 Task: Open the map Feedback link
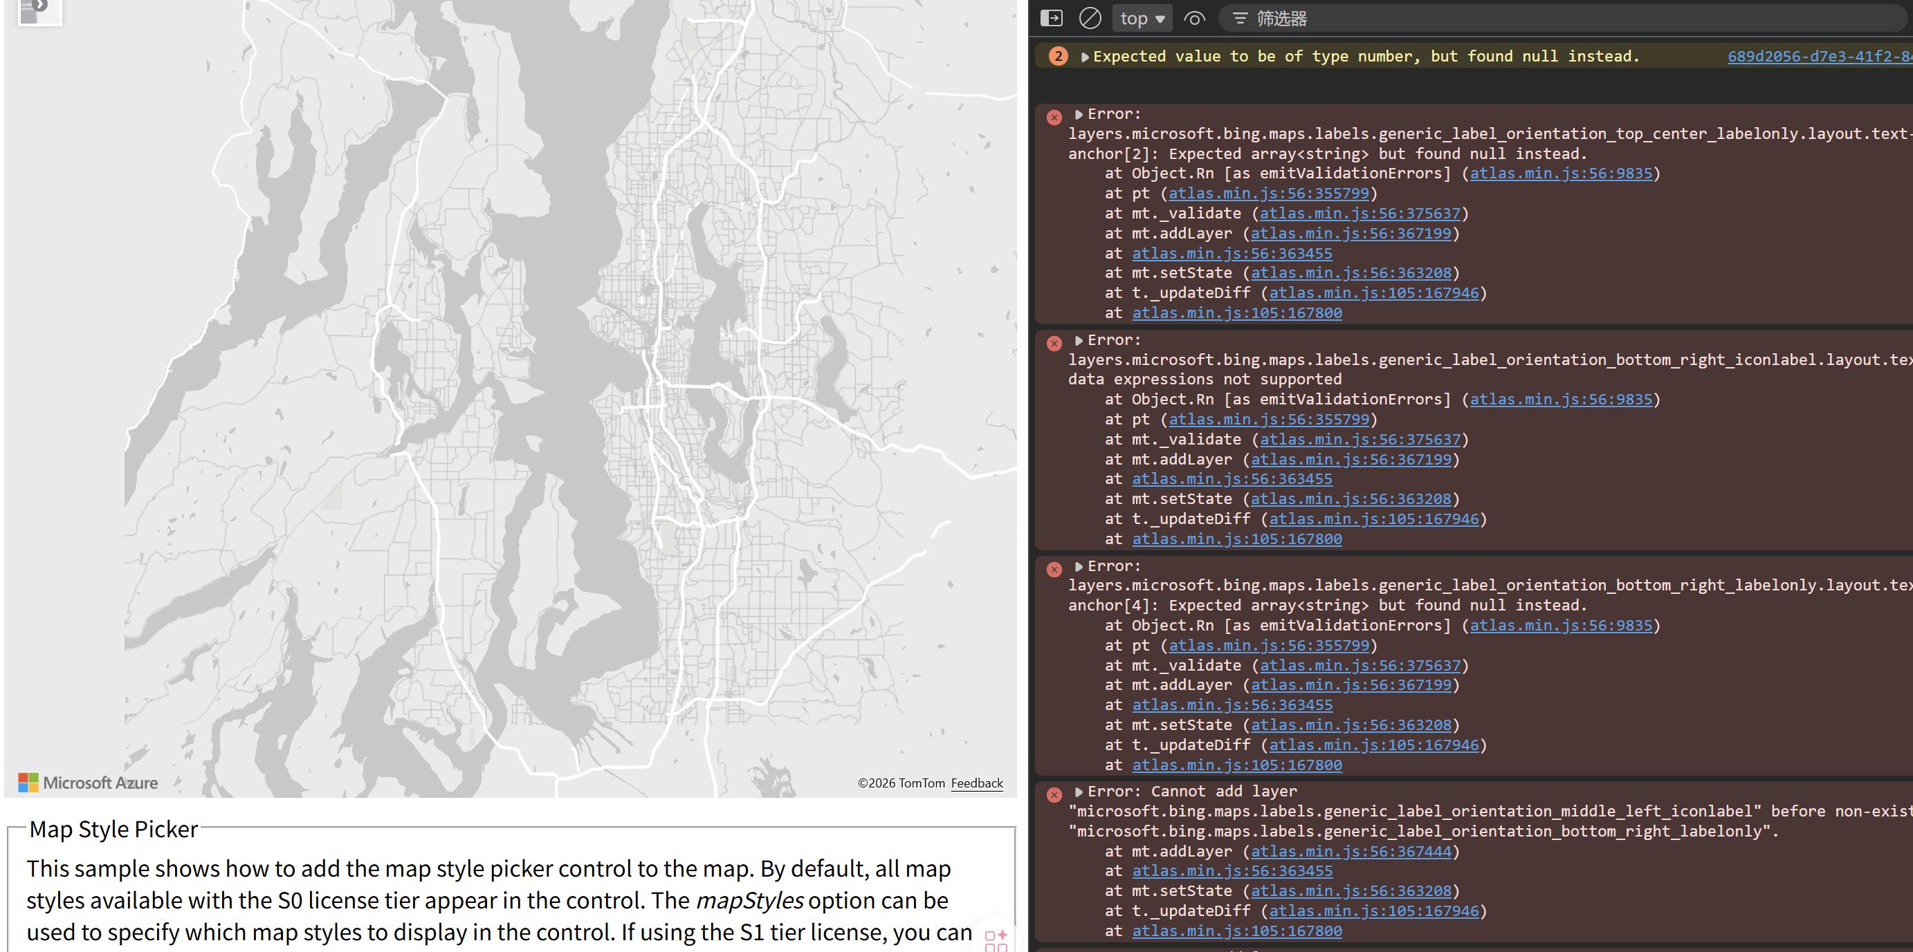click(x=976, y=783)
